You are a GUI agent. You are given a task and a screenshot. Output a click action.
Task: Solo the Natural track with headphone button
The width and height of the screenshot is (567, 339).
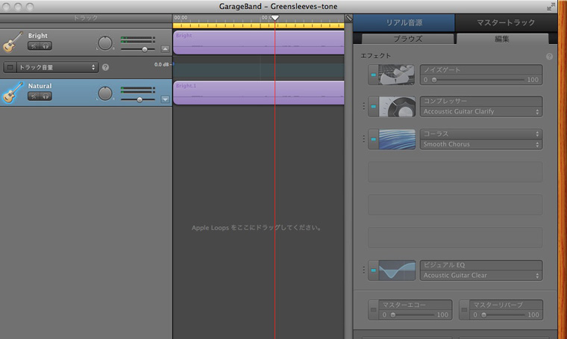coord(46,96)
